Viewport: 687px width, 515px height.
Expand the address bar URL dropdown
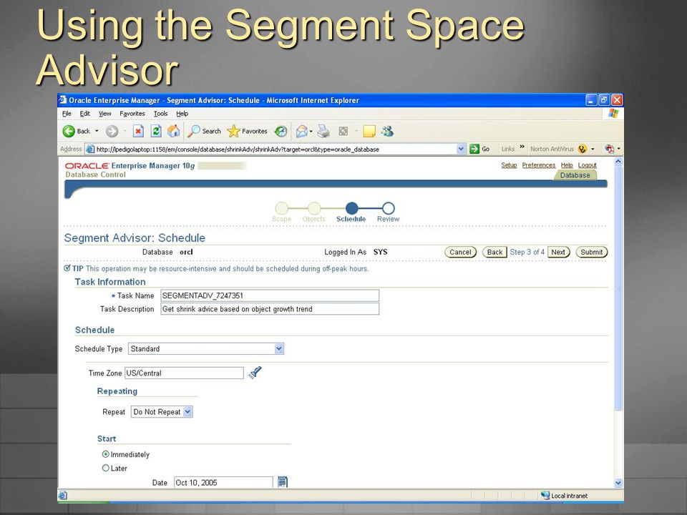click(x=461, y=149)
